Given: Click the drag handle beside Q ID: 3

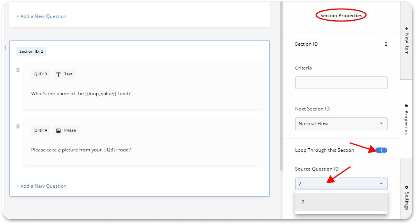Looking at the screenshot, I should coord(18,71).
